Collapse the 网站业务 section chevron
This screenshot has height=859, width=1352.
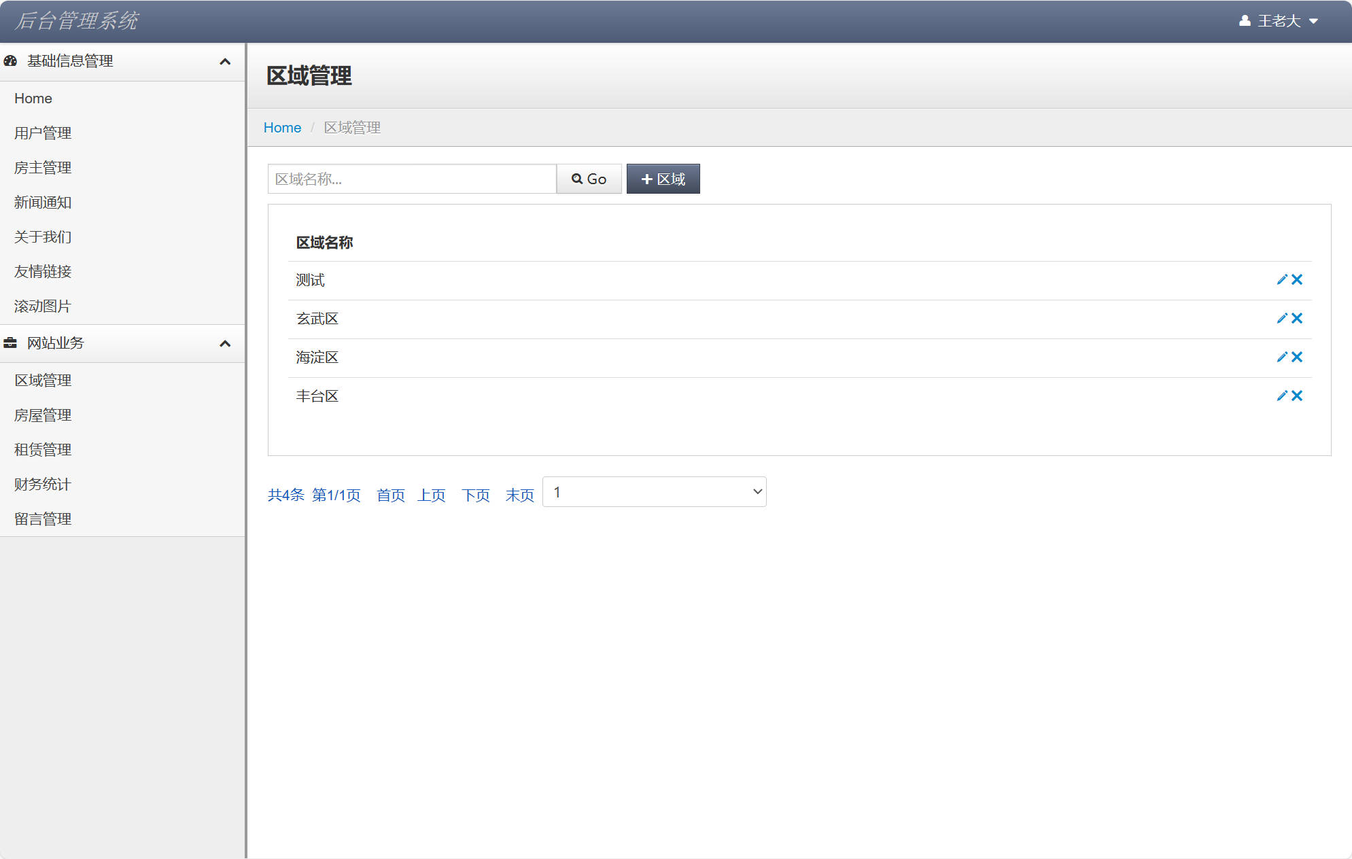click(x=225, y=343)
